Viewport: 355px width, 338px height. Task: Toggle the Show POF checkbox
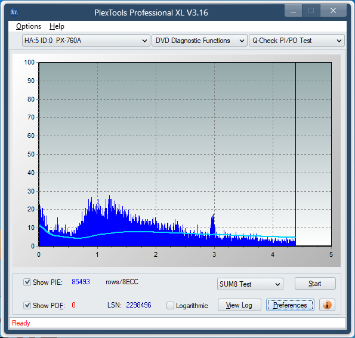pos(27,305)
